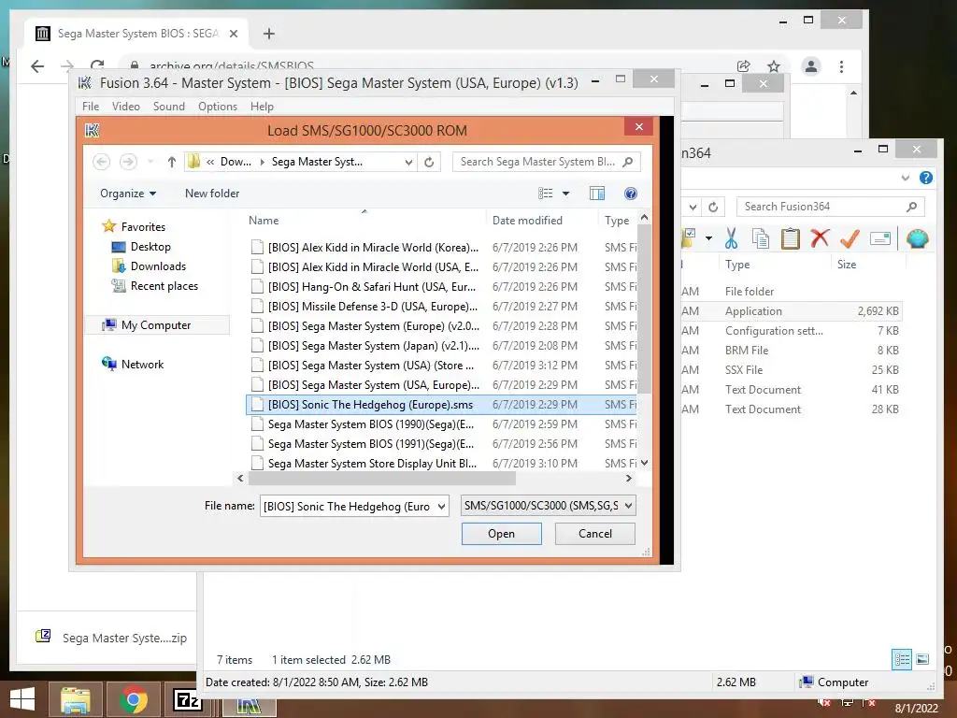This screenshot has height=718, width=957.
Task: Sort by the Date modified column header
Action: tap(527, 221)
